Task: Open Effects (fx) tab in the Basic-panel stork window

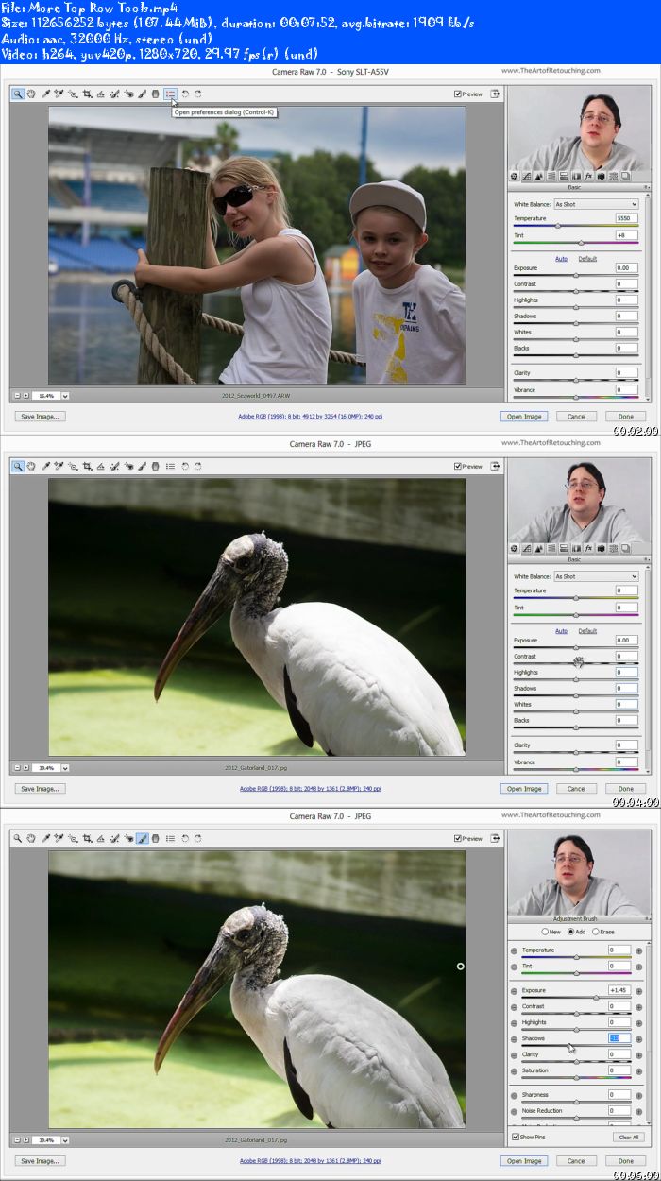Action: (588, 548)
